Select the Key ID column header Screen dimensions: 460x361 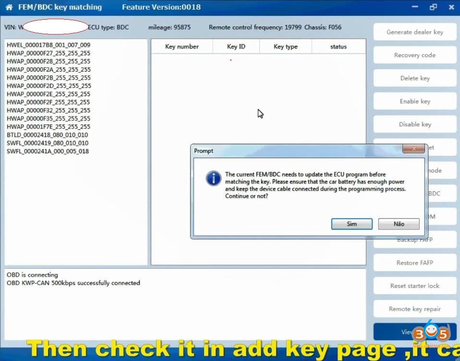[236, 47]
